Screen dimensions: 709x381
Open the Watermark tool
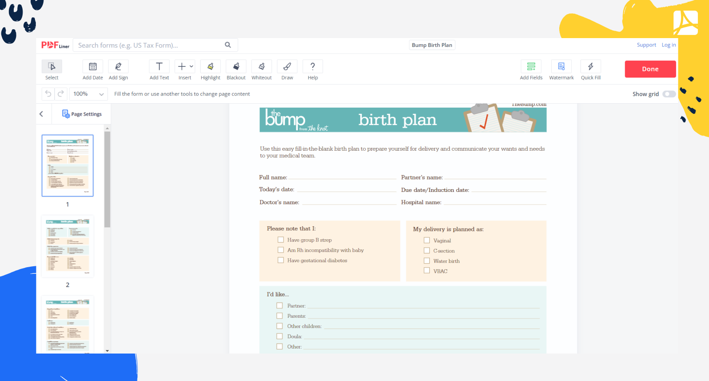561,67
